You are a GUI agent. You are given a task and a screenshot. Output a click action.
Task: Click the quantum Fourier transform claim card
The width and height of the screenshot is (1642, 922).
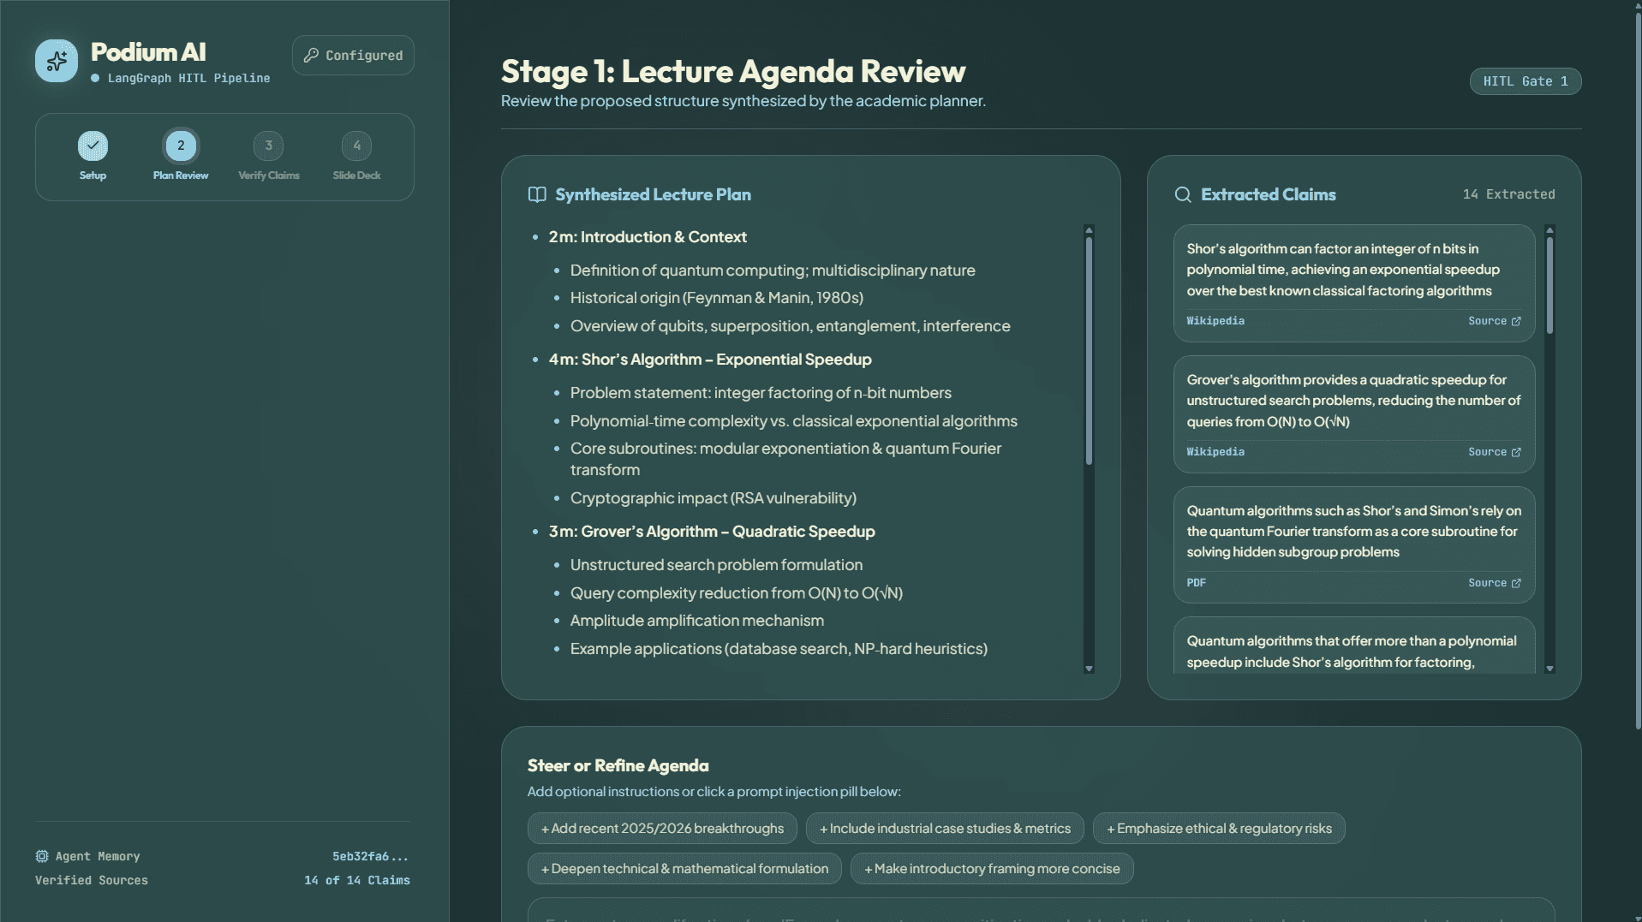[1354, 545]
